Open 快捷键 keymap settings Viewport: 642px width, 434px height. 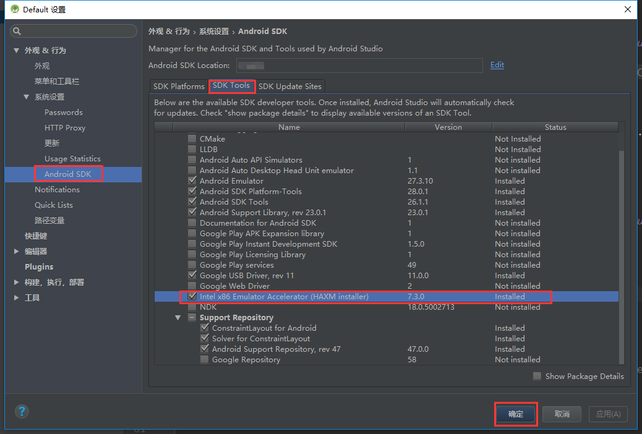click(x=36, y=236)
